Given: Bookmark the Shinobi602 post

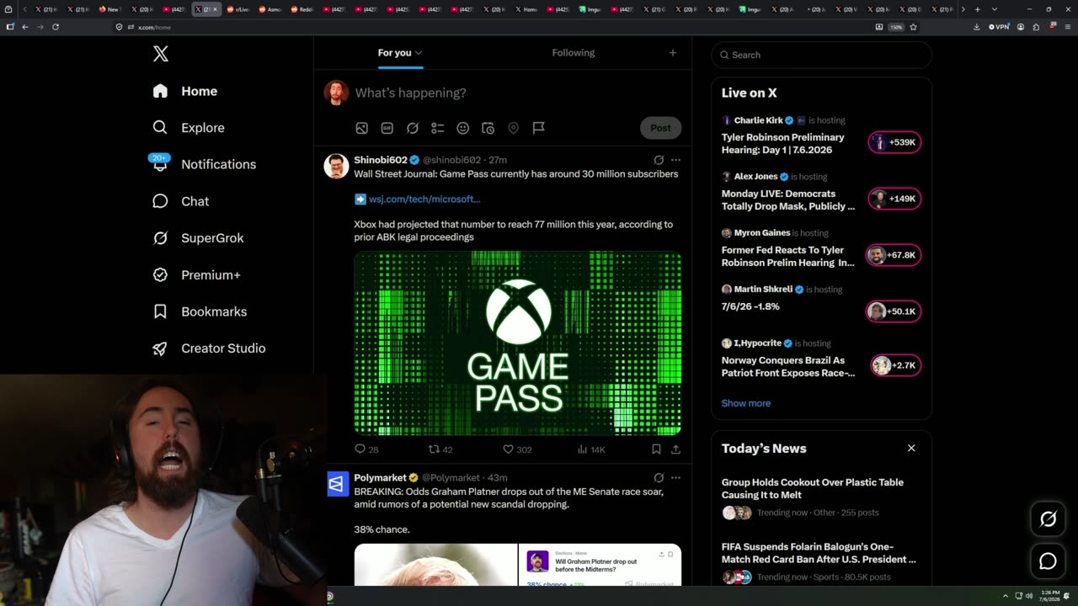Looking at the screenshot, I should point(656,449).
